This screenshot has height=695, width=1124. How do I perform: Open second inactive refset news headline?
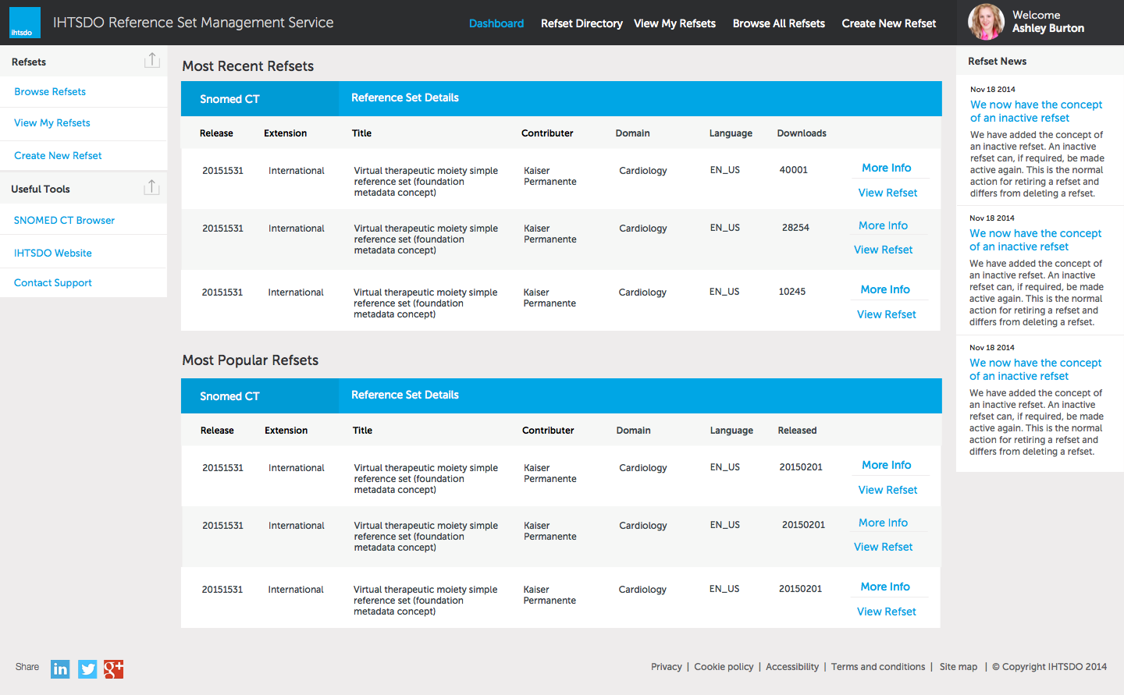pyautogui.click(x=1035, y=239)
